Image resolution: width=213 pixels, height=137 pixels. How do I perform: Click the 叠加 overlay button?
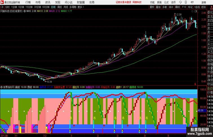point(158,7)
